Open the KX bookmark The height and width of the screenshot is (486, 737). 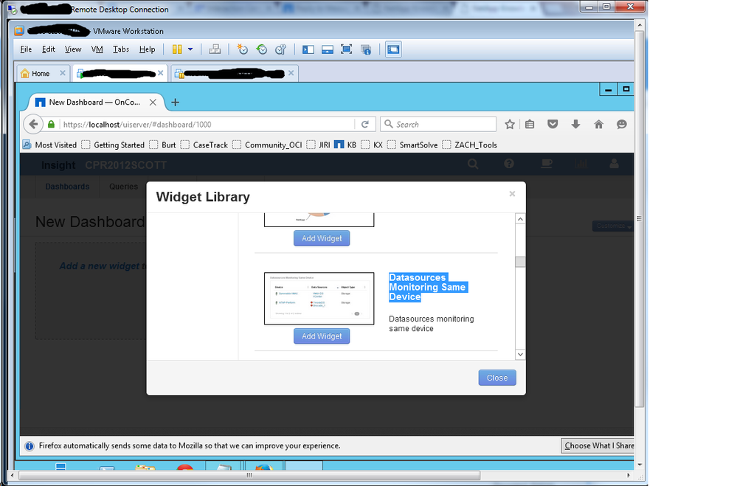tap(372, 145)
